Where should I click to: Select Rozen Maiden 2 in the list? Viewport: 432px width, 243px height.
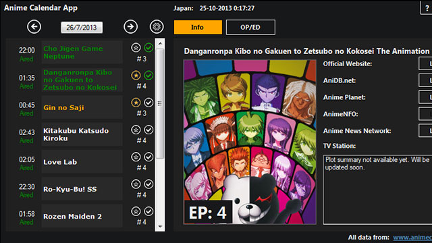tap(82, 216)
